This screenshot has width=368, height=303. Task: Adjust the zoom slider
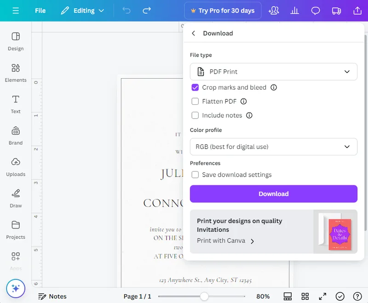point(204,297)
